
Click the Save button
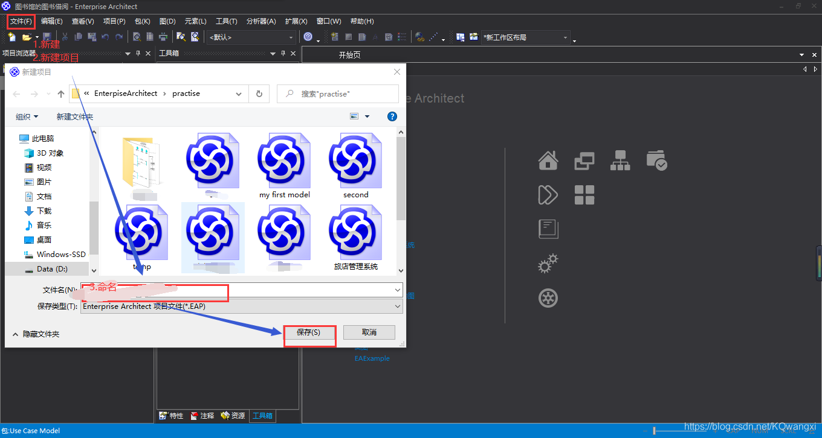[x=308, y=332]
